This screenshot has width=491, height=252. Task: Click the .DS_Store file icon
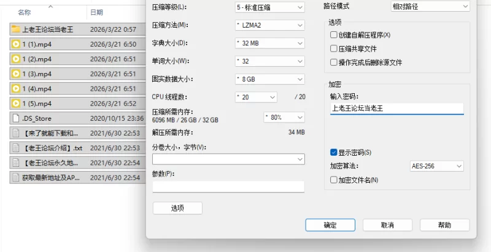click(16, 118)
